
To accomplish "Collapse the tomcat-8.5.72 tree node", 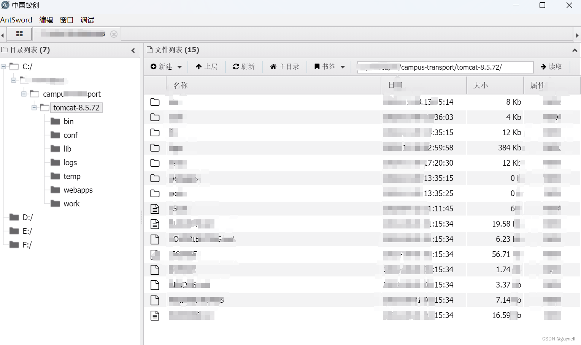I will tap(34, 107).
